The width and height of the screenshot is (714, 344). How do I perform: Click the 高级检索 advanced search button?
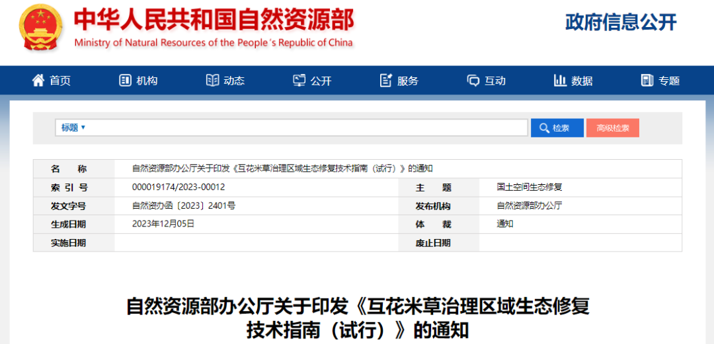coord(613,128)
